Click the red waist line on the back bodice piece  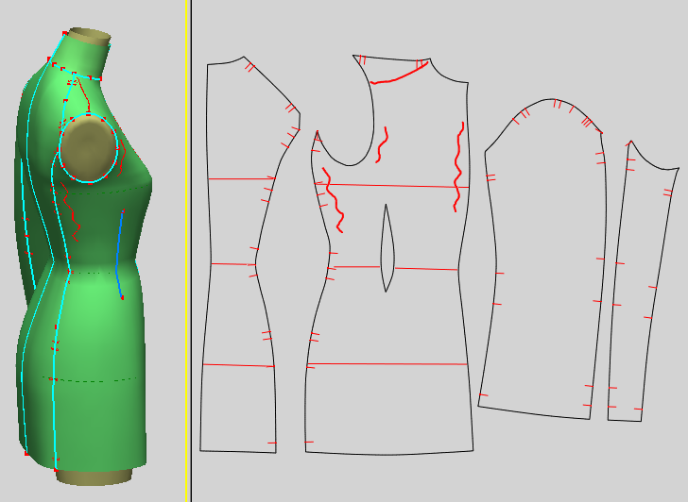[233, 264]
